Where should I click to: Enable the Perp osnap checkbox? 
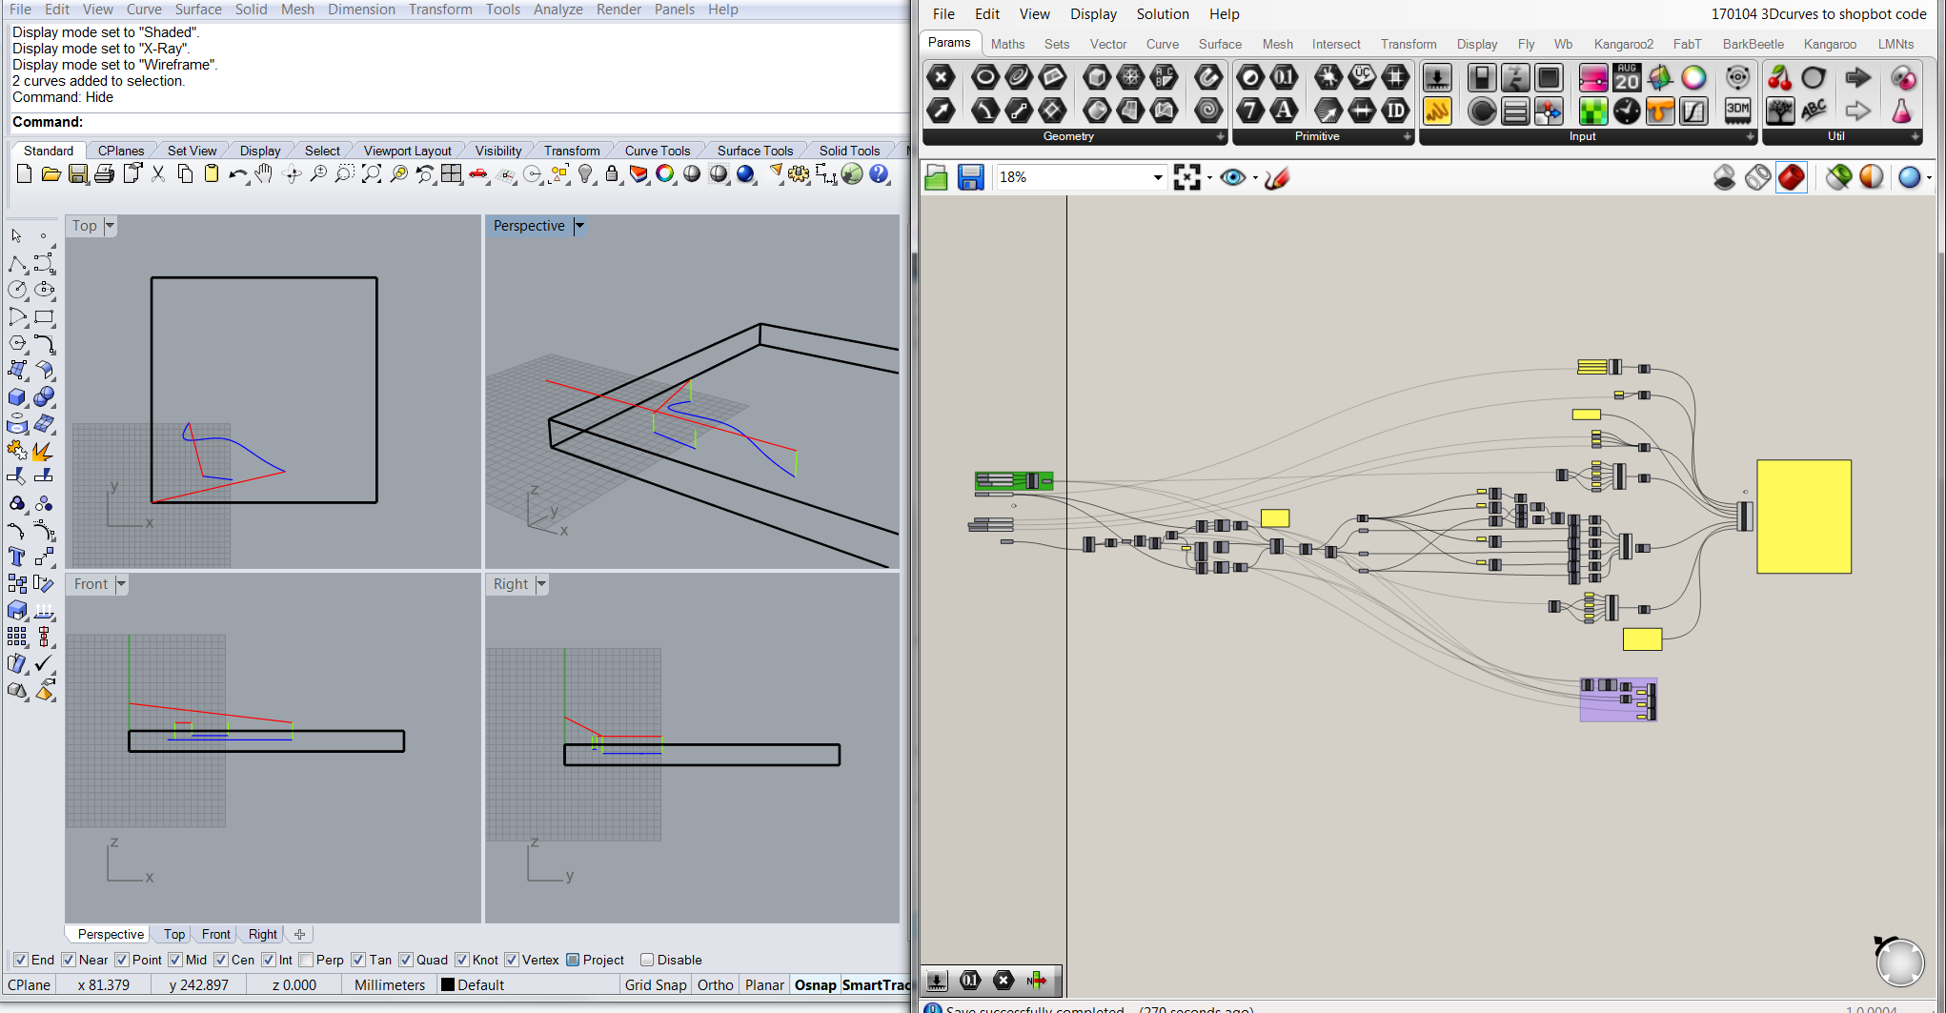click(x=307, y=960)
